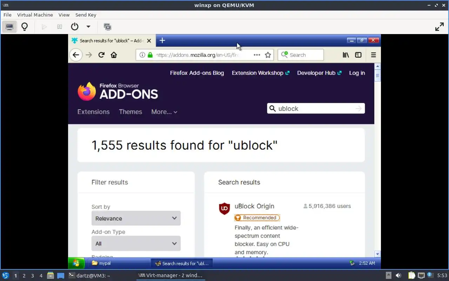
Task: Select 'Search results for ubl...' XP taskbar button
Action: pos(182,263)
